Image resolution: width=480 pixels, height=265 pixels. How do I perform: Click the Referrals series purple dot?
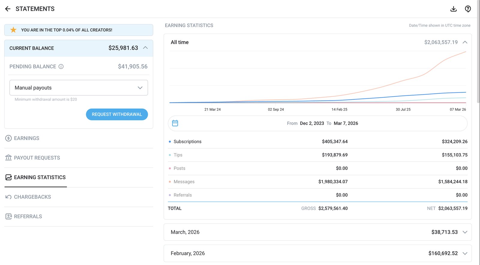(x=170, y=195)
